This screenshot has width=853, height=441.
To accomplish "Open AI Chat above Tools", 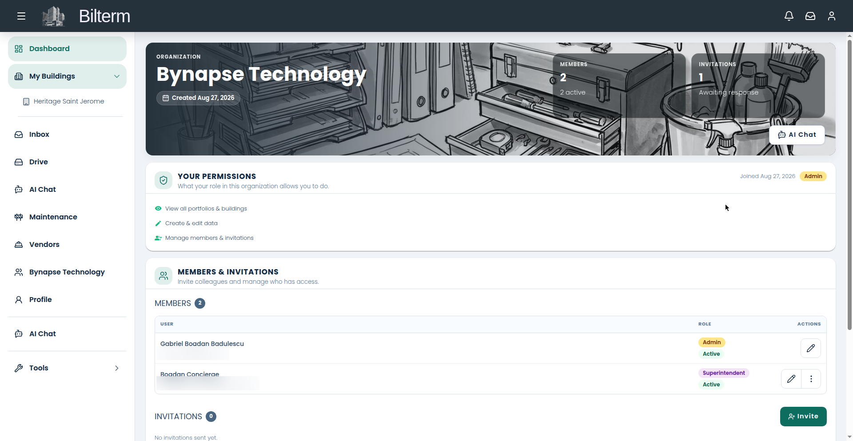I will 67,334.
